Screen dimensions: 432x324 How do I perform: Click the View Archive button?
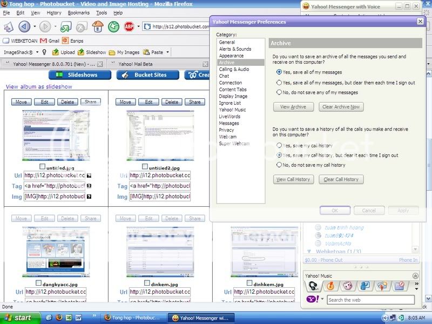click(x=293, y=107)
